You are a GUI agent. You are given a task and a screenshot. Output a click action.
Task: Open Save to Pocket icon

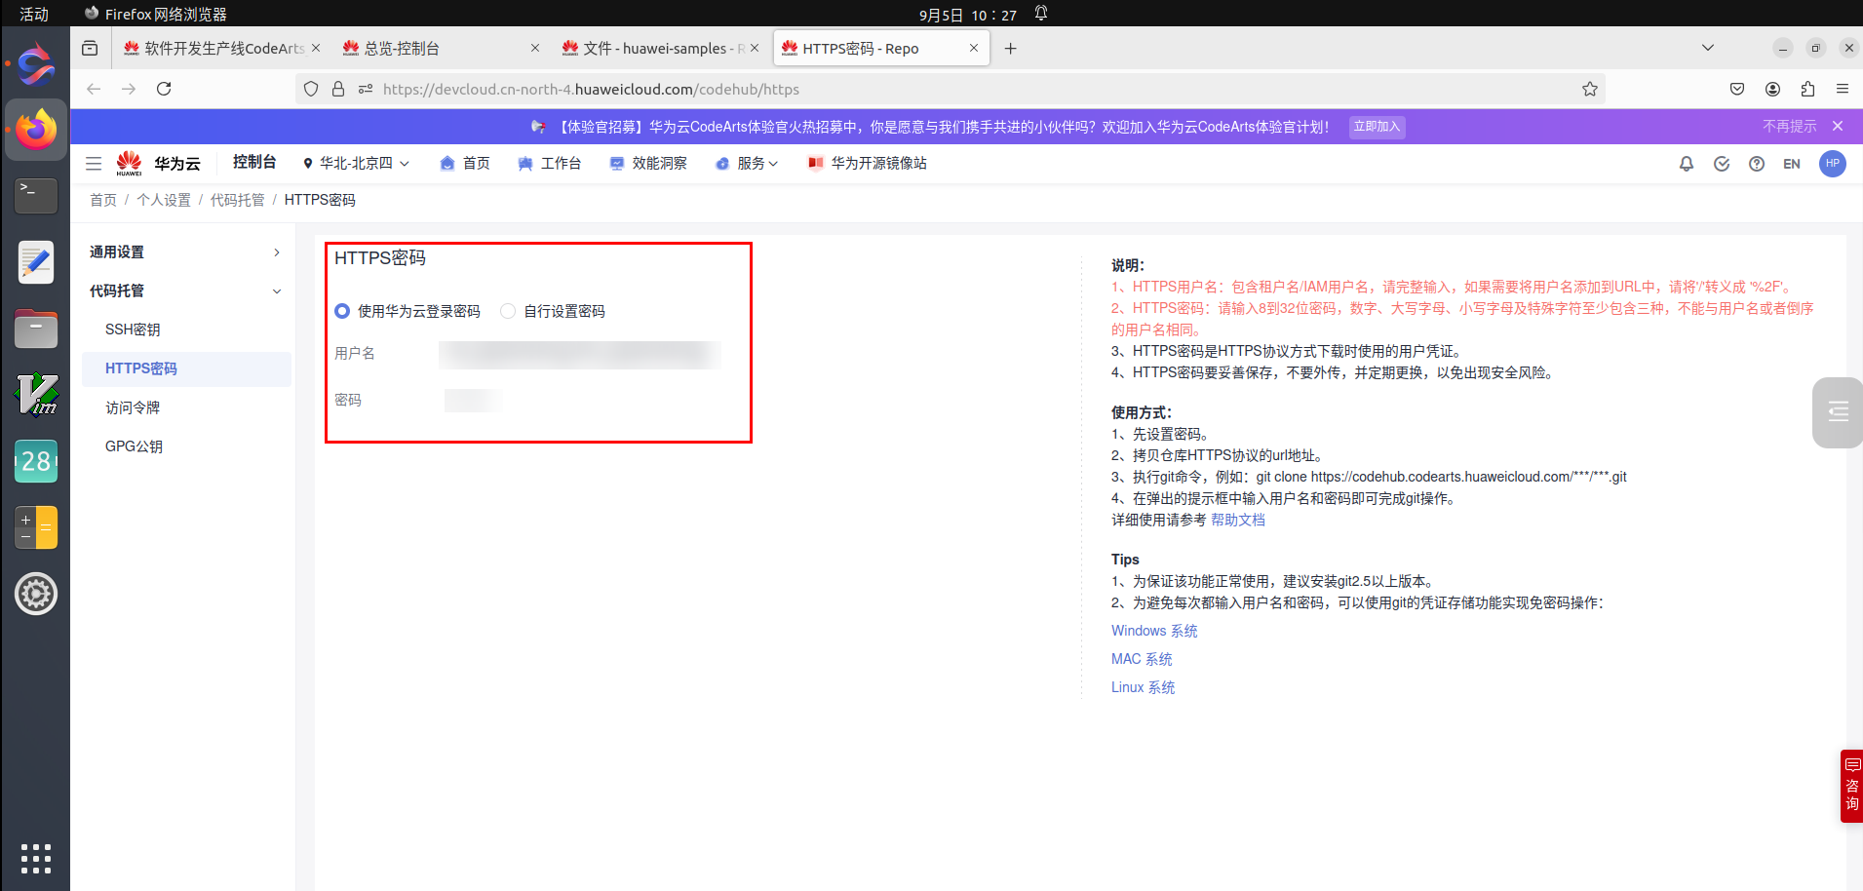pyautogui.click(x=1737, y=89)
